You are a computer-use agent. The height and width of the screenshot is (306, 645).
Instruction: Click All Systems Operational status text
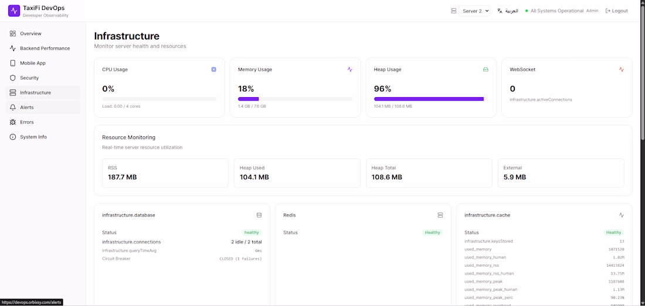tap(557, 11)
